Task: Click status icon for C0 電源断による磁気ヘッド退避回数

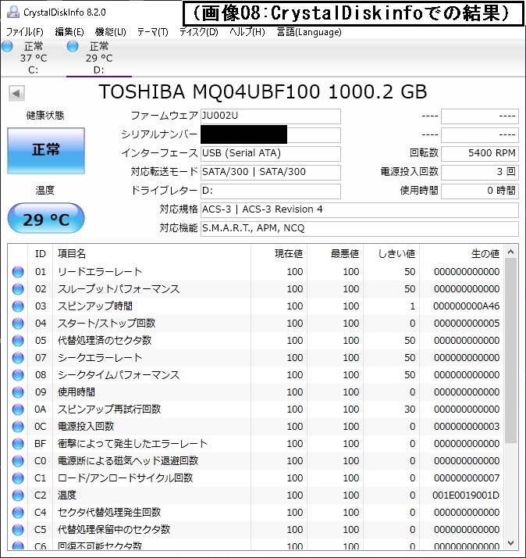Action: click(x=18, y=461)
